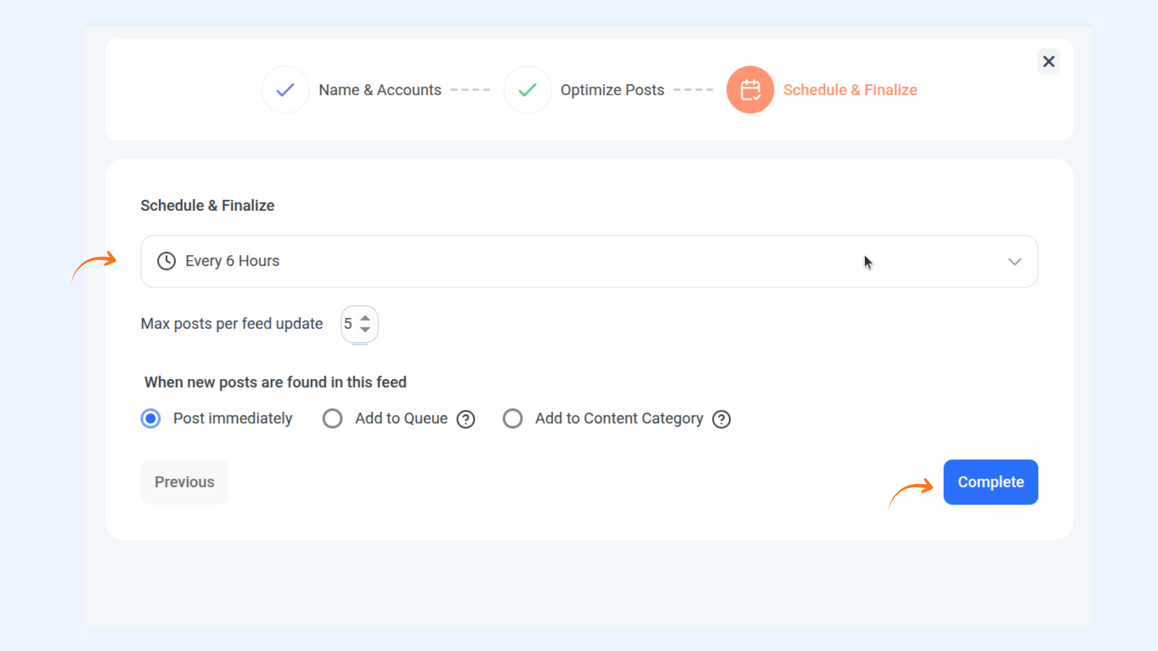Click the clock icon in the schedule field
Viewport: 1158px width, 651px height.
pyautogui.click(x=166, y=261)
